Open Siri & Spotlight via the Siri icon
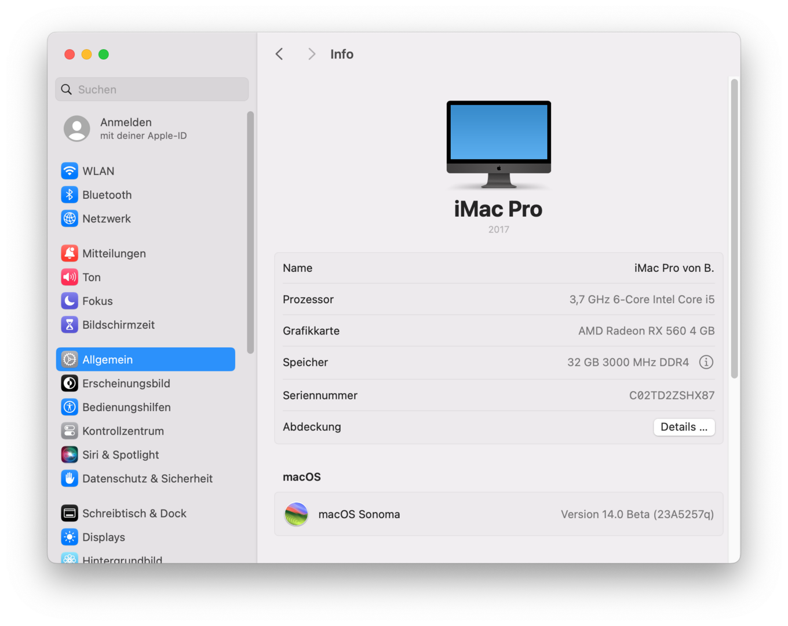 coord(70,454)
